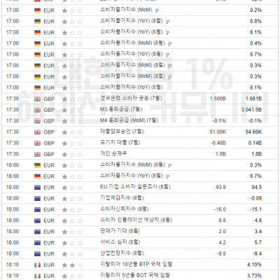Open the 대출담보승인 (7월) event
This screenshot has width=280, height=280.
pos(122,132)
